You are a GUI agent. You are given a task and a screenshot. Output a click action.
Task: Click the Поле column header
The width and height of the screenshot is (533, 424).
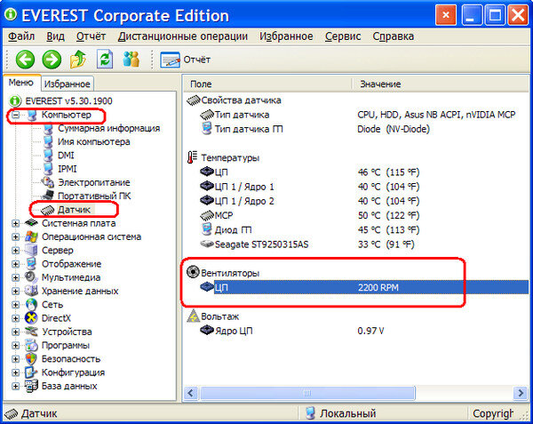[267, 84]
